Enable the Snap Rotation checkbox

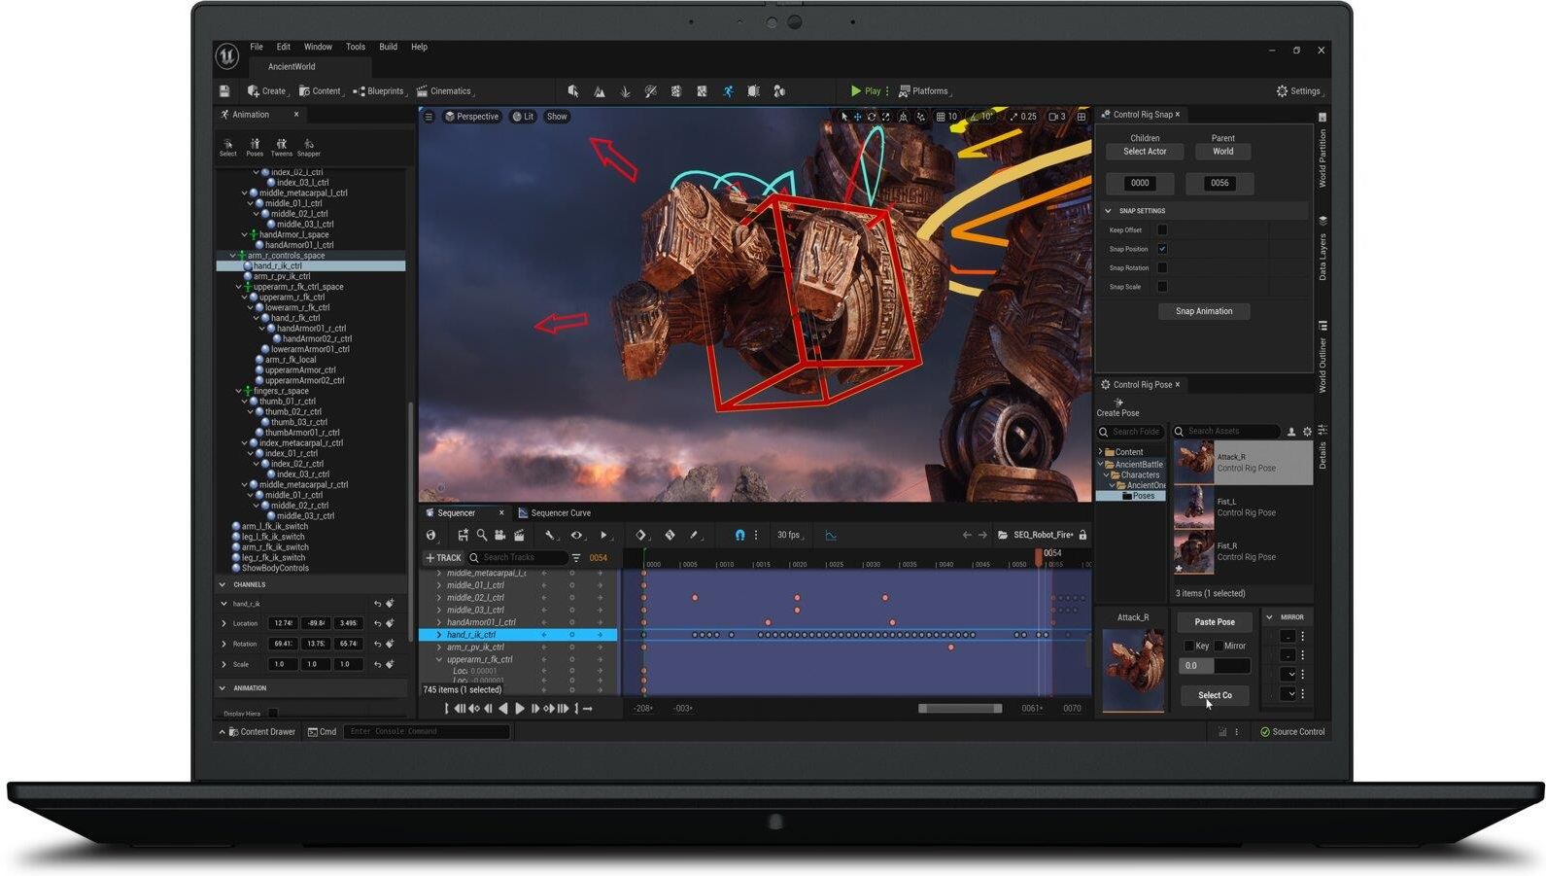pos(1162,268)
